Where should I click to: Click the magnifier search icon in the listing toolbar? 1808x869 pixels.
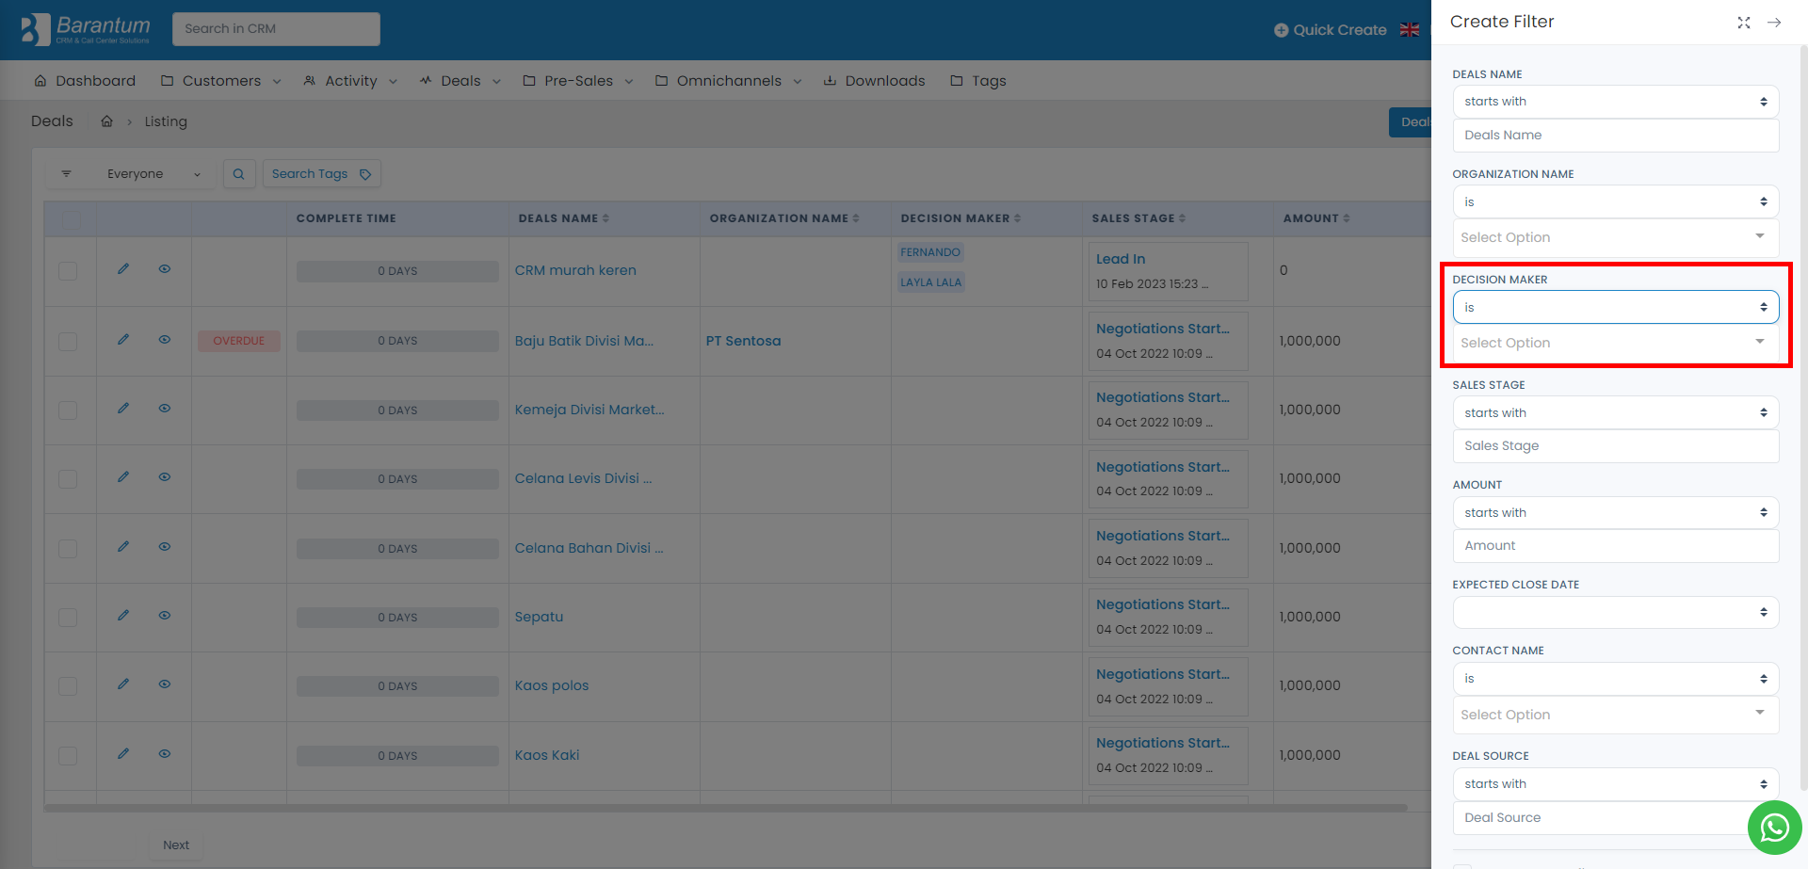[x=239, y=174]
